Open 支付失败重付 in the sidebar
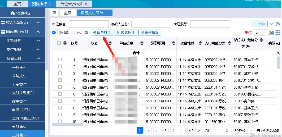This screenshot has height=137, width=282. pos(23,93)
